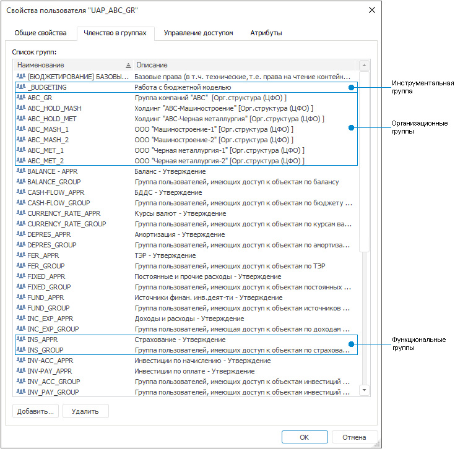Switch to the Общие свойства tab
This screenshot has width=455, height=449.
(x=41, y=33)
